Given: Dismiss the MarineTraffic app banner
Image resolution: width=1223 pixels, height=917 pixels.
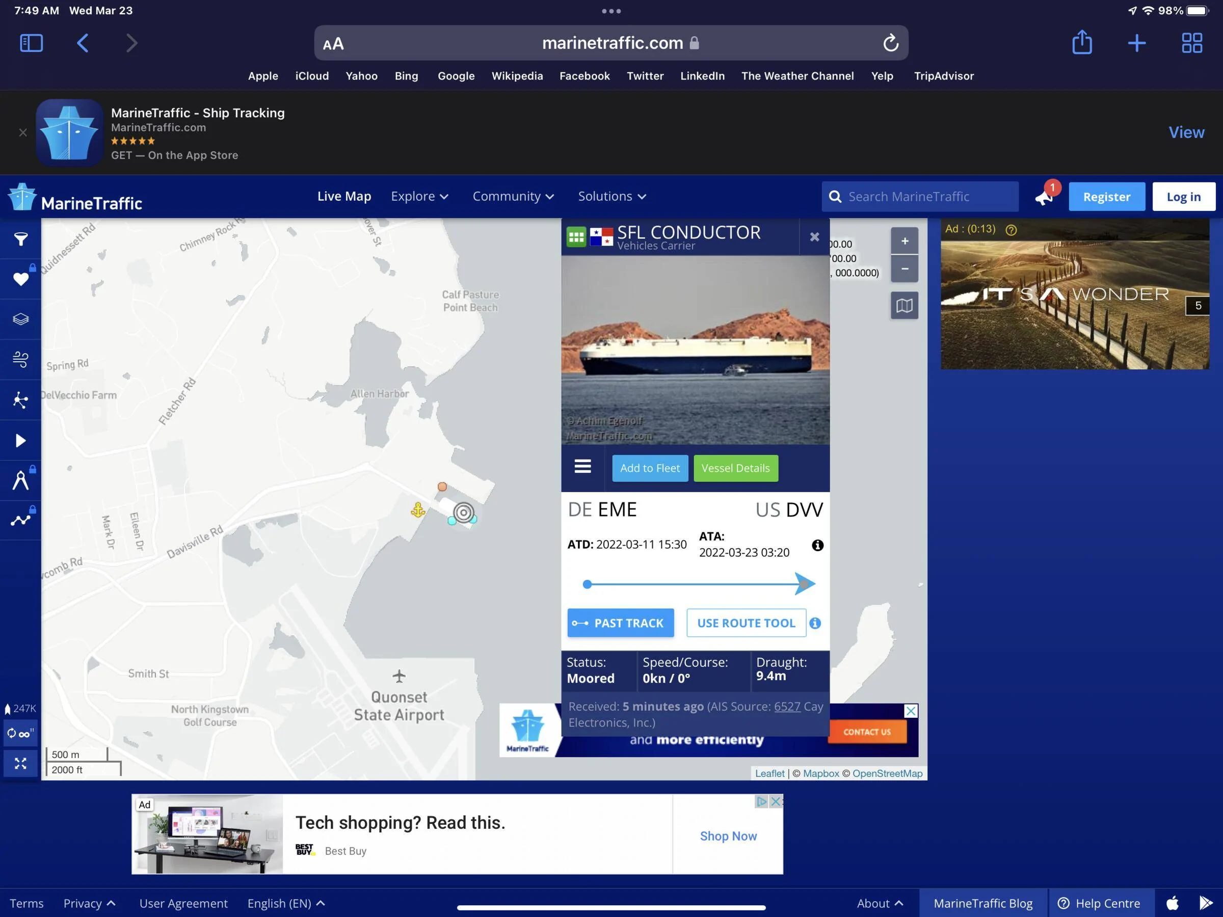Looking at the screenshot, I should point(22,132).
